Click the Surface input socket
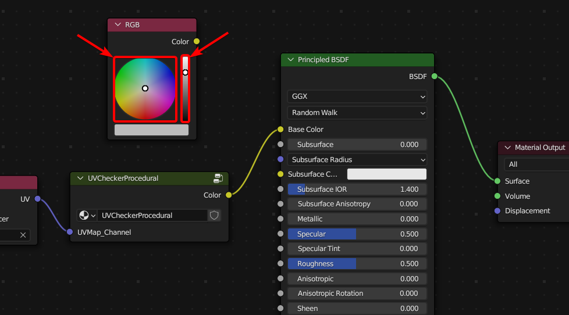This screenshot has width=569, height=315. pos(497,181)
